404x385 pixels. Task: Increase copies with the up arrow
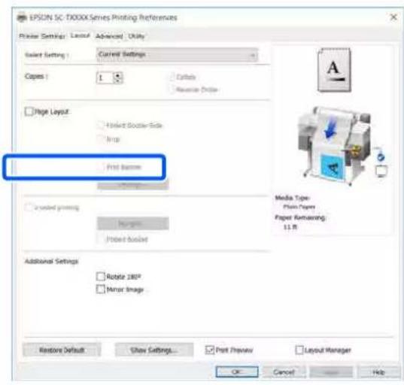118,75
